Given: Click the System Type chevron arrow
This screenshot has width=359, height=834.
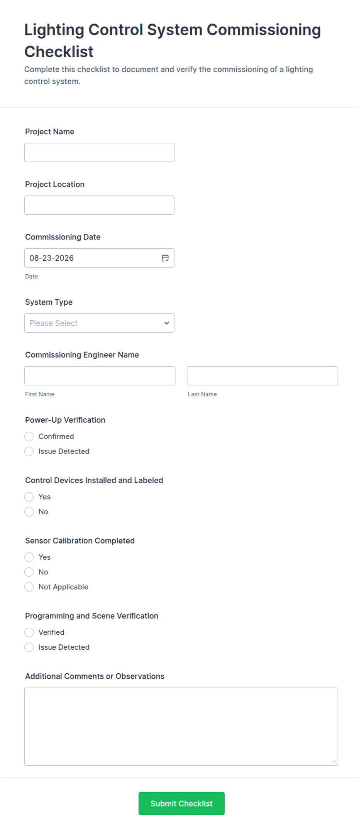Looking at the screenshot, I should 167,323.
